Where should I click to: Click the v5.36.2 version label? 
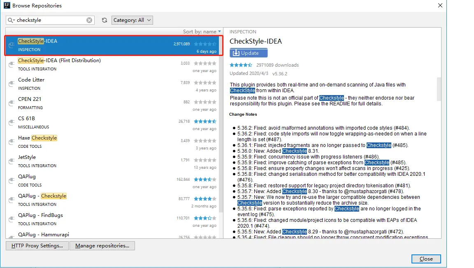280,74
